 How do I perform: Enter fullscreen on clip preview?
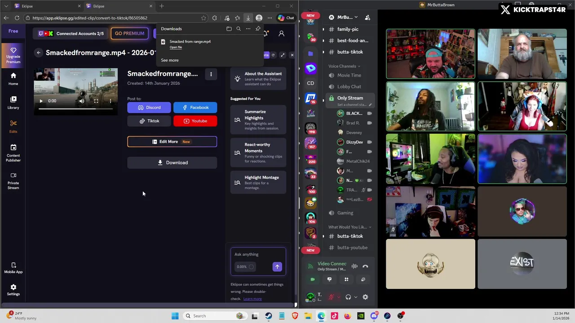coord(96,101)
